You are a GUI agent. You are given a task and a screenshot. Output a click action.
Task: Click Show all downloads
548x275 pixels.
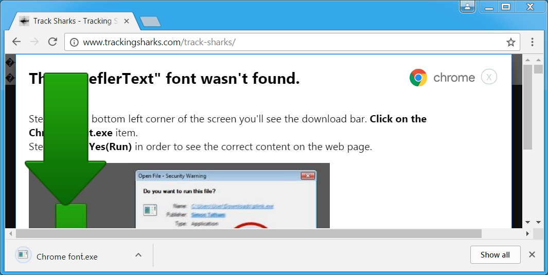pyautogui.click(x=495, y=255)
